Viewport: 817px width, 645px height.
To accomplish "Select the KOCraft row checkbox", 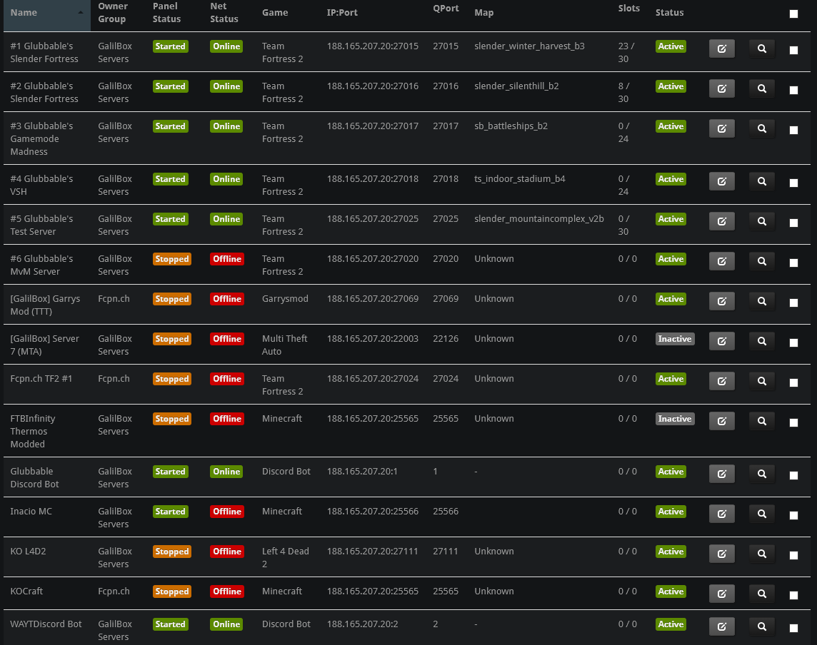I will click(793, 595).
